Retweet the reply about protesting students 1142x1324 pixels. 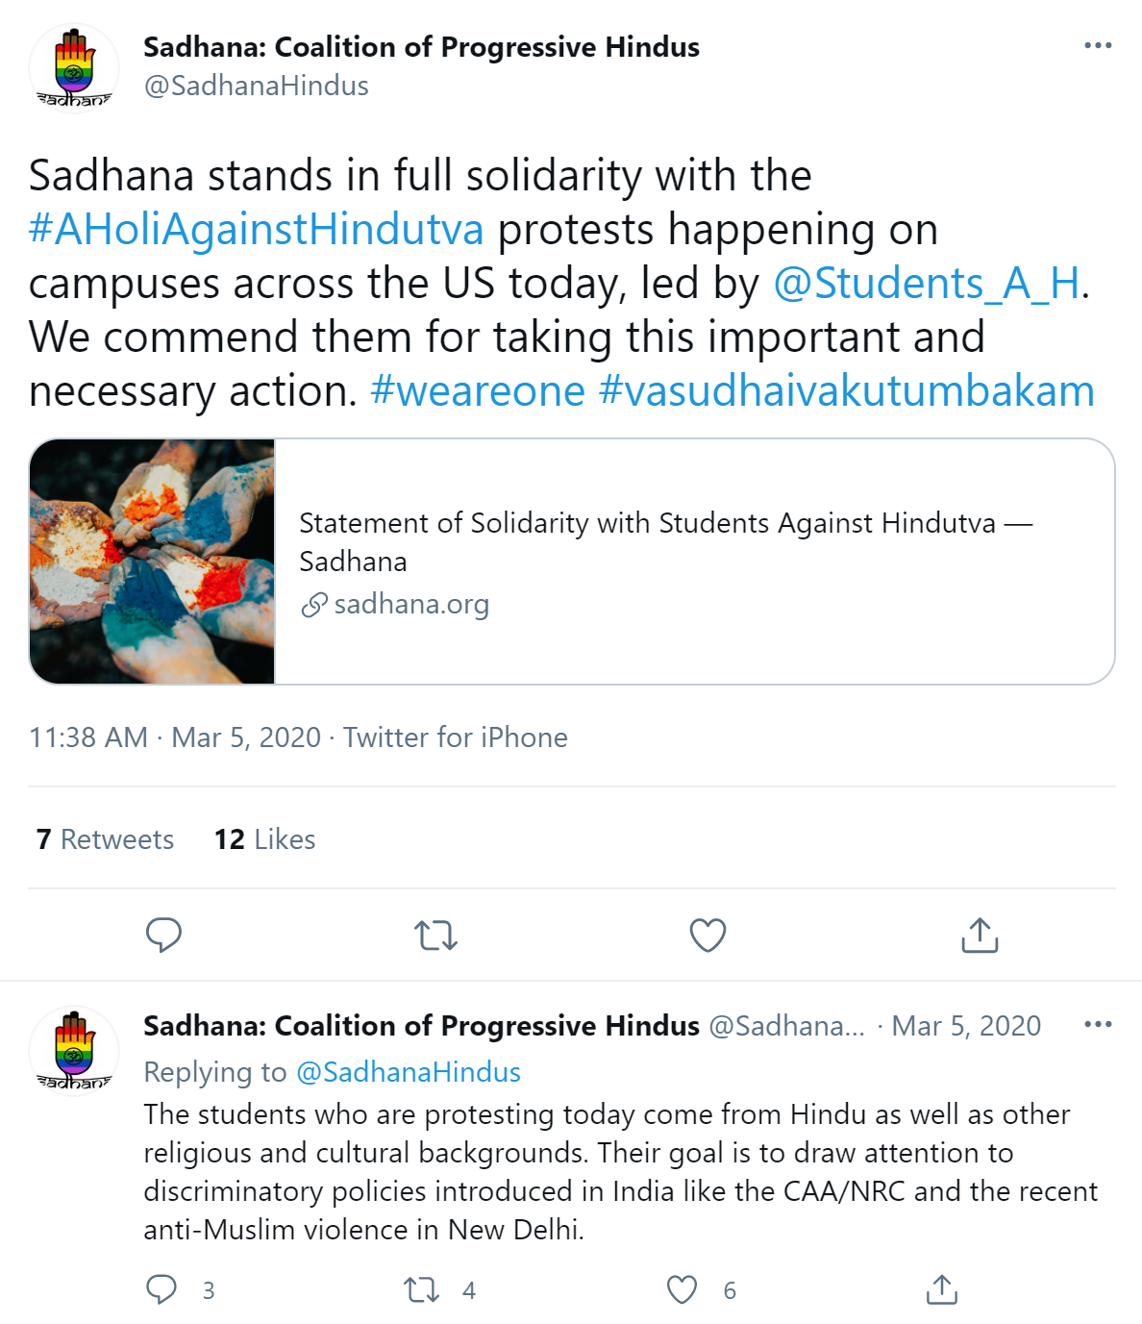(421, 1289)
